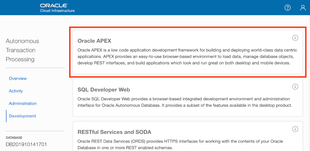Click the SQL Developer Web info icon

(295, 87)
